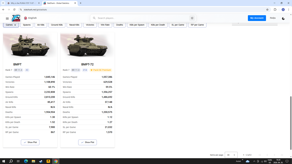Image resolution: width=292 pixels, height=164 pixels.
Task: Focus the Search players field
Action: [142, 18]
